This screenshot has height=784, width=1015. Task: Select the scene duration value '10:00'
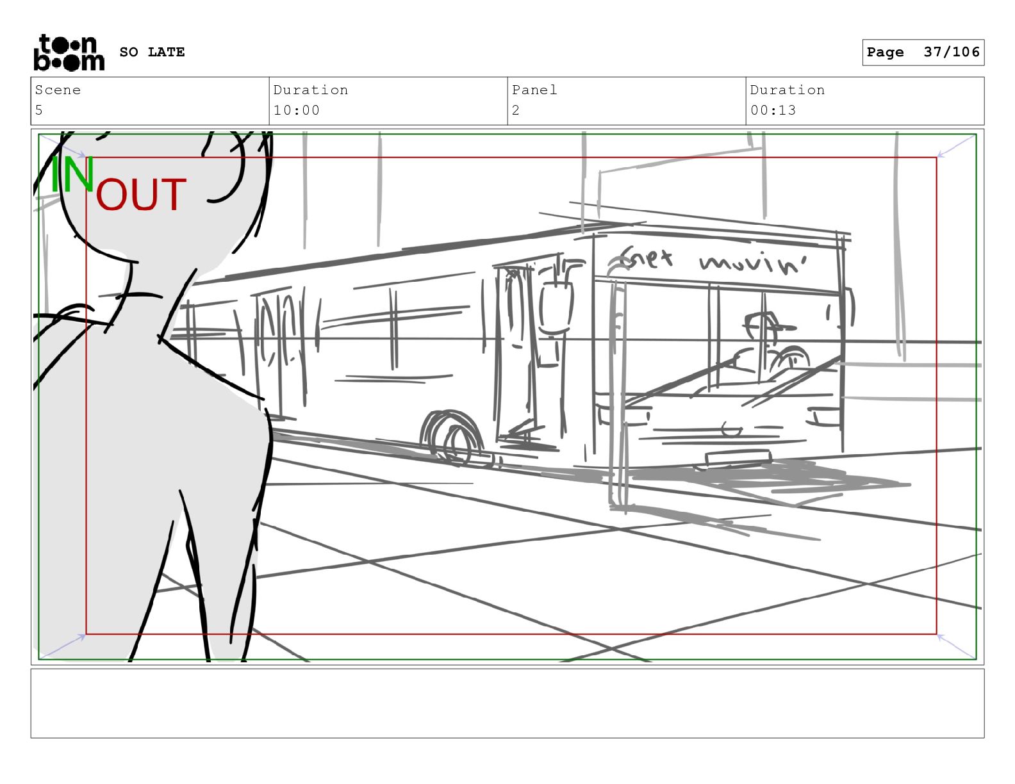[x=297, y=110]
